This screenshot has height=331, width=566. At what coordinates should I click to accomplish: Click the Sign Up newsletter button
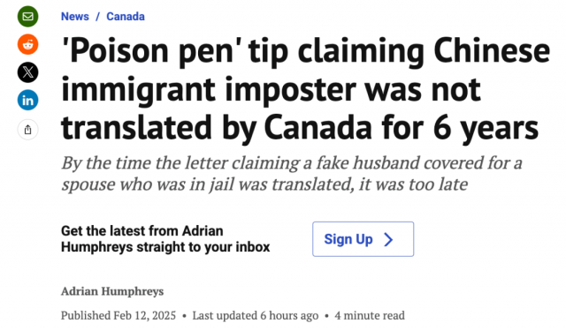point(363,239)
